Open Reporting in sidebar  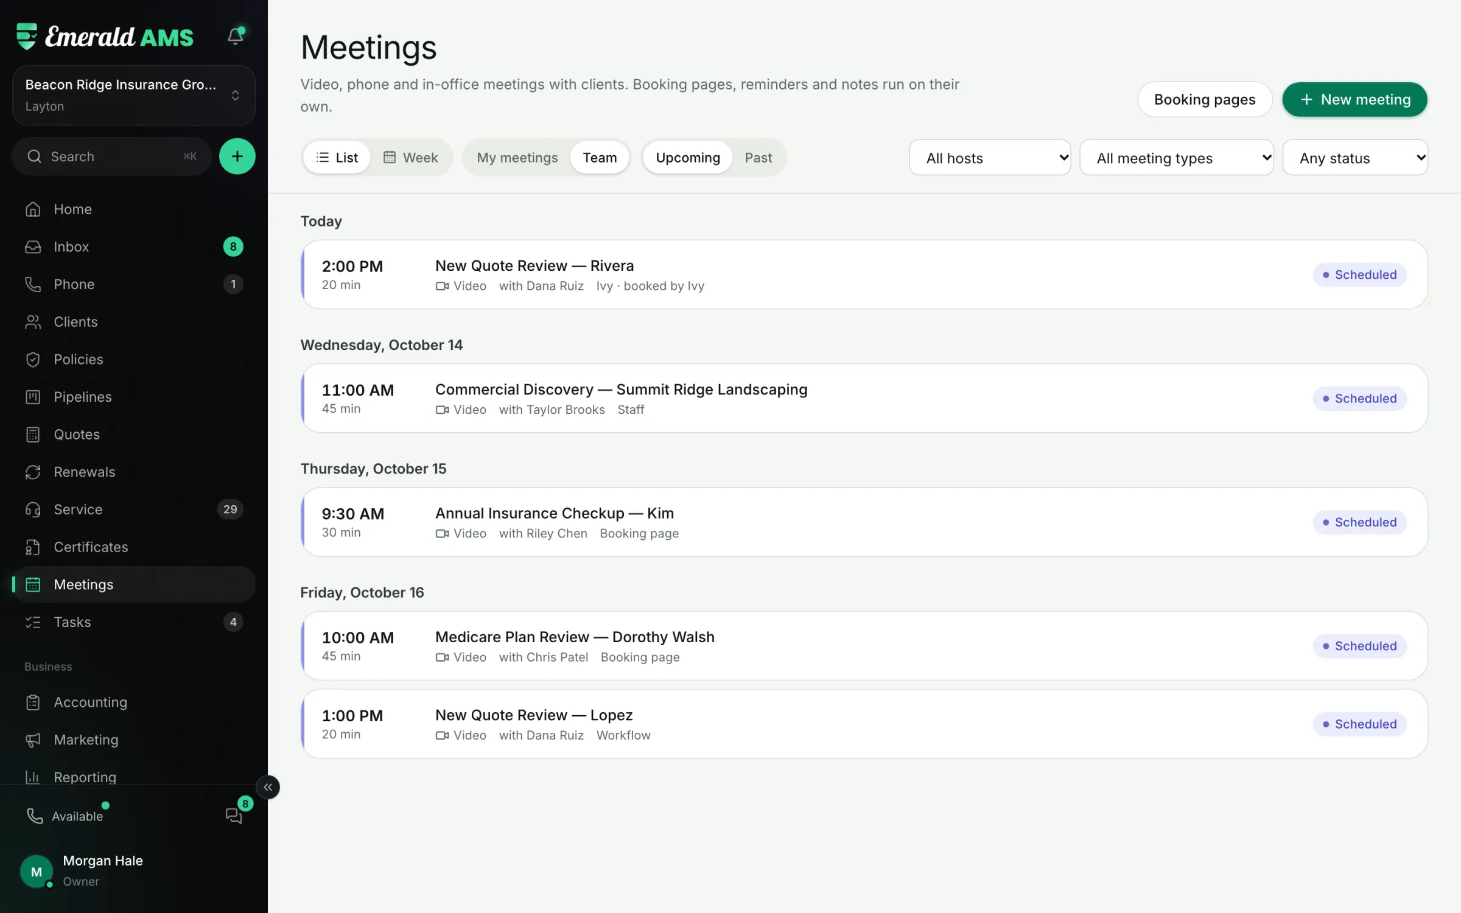tap(134, 777)
